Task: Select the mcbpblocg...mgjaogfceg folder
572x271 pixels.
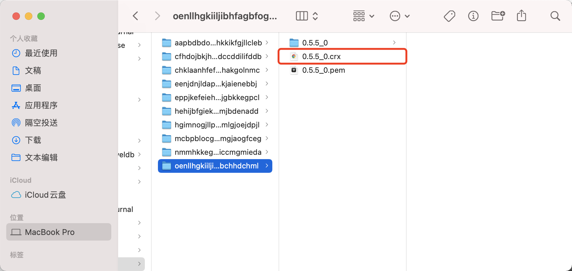Action: coord(218,139)
